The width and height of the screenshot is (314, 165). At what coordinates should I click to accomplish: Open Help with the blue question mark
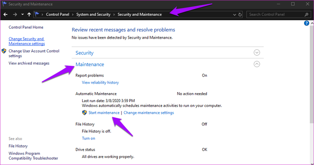pos(306,23)
